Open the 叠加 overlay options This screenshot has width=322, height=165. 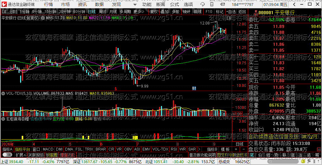164,12
